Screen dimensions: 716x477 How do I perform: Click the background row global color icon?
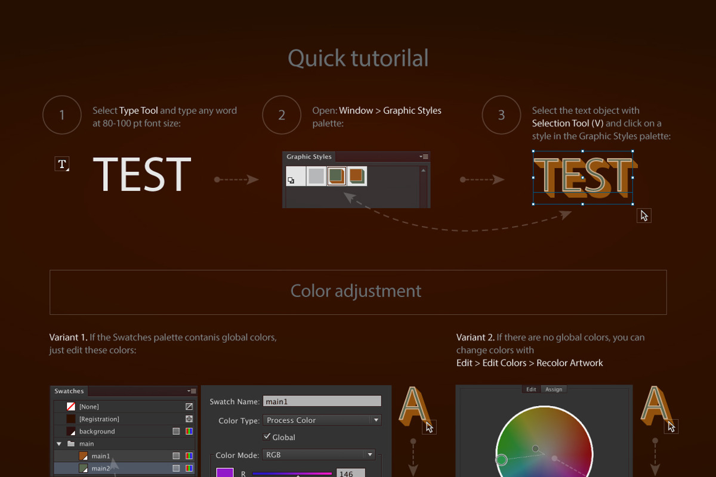click(x=176, y=431)
